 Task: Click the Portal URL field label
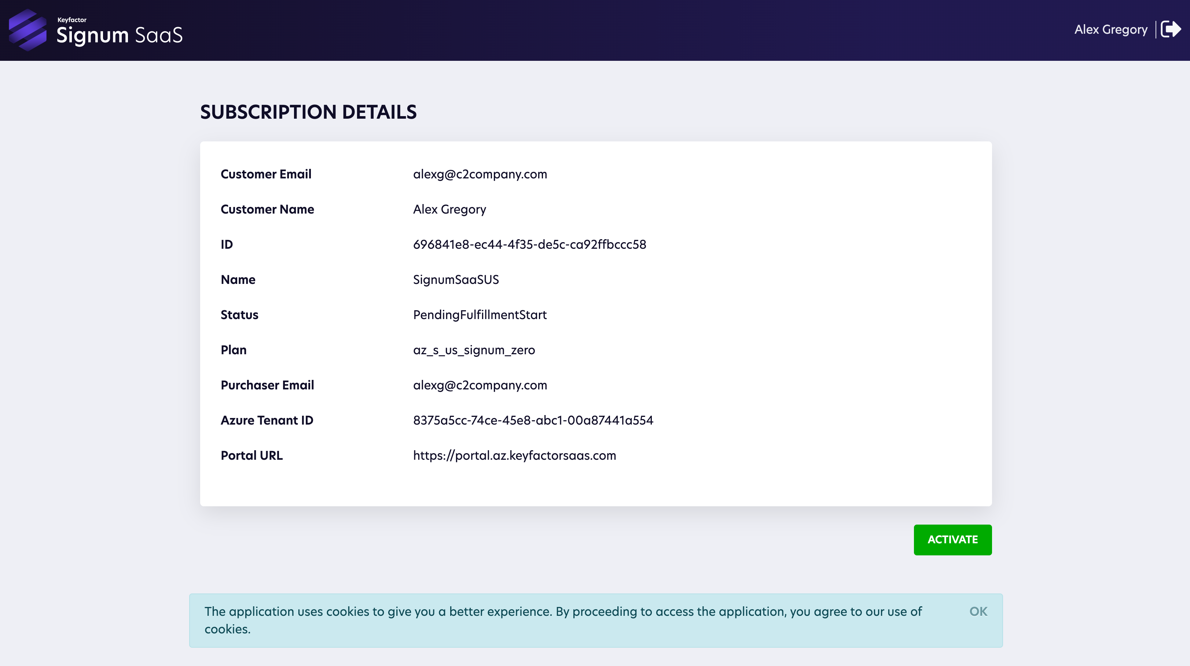tap(251, 455)
